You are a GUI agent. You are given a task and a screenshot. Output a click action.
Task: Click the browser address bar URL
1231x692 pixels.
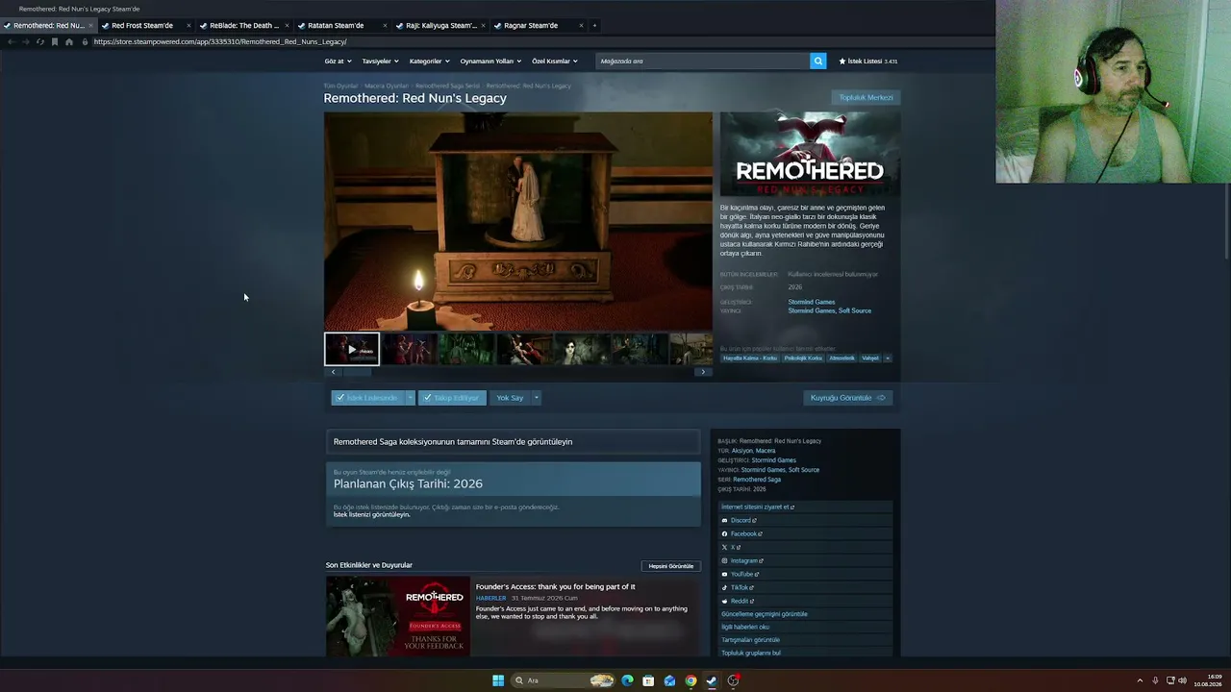coord(220,41)
